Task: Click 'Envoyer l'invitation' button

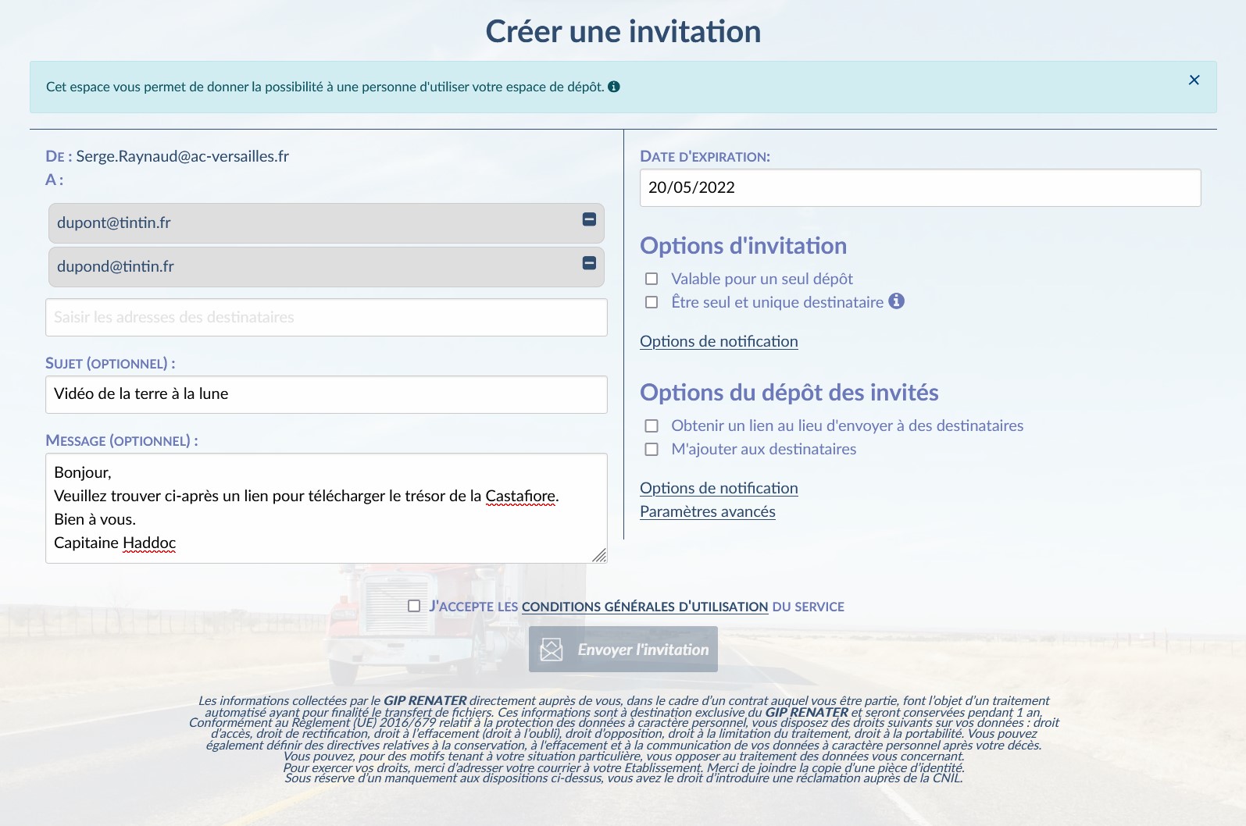Action: point(623,650)
